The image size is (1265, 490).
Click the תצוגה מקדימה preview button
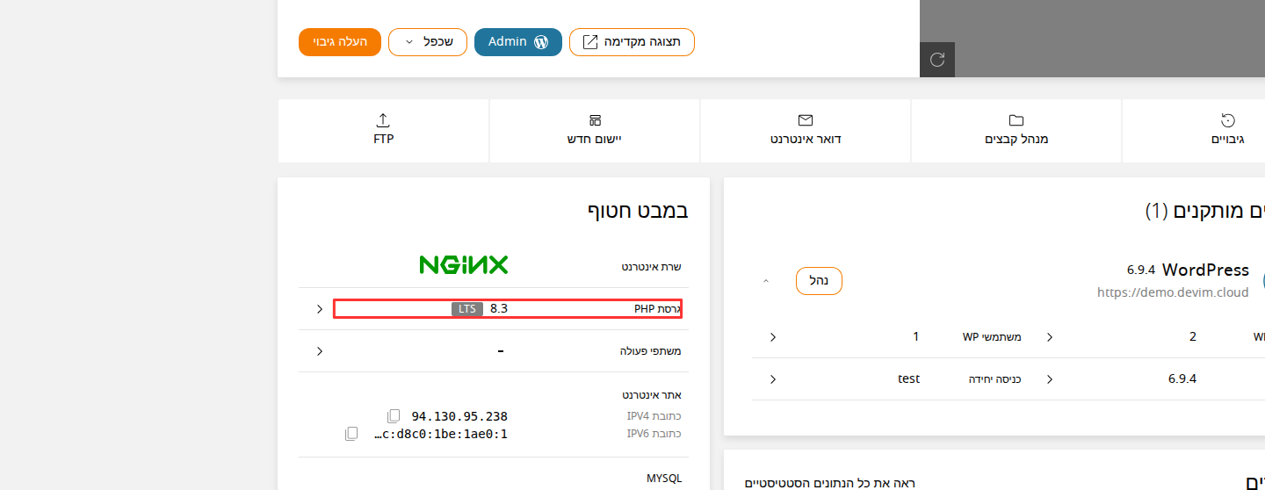click(632, 42)
